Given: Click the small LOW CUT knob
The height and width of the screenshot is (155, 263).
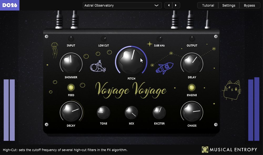Looking at the screenshot, I should click(x=104, y=39).
